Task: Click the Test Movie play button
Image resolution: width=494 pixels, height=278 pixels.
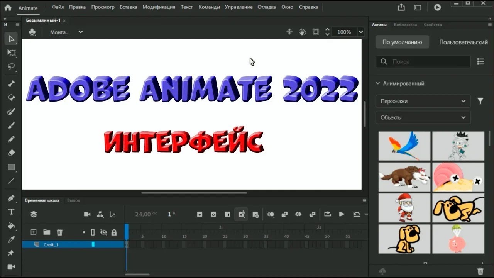Action: (437, 7)
